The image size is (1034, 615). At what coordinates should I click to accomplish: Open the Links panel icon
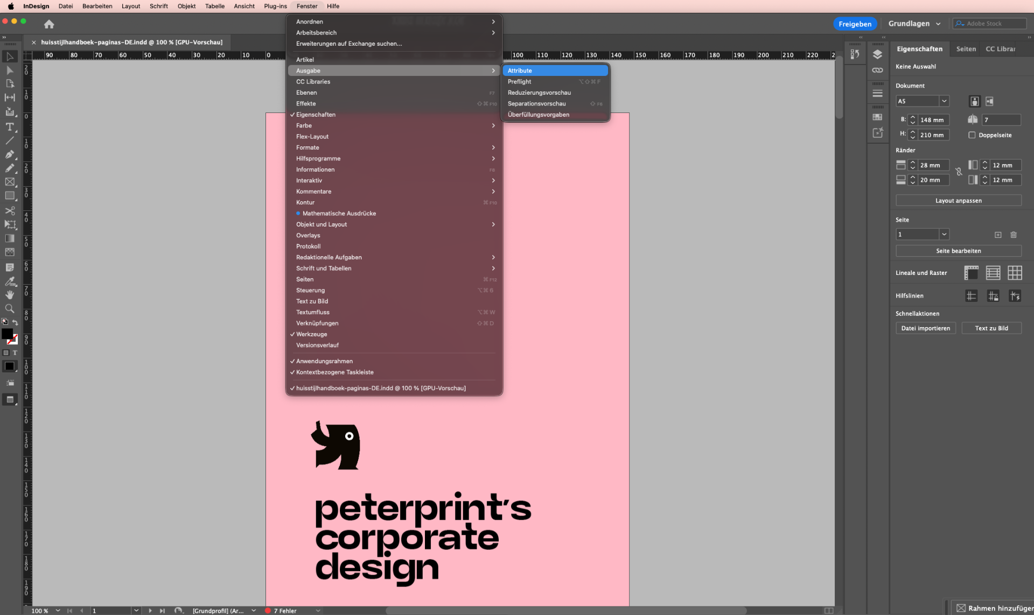coord(877,70)
